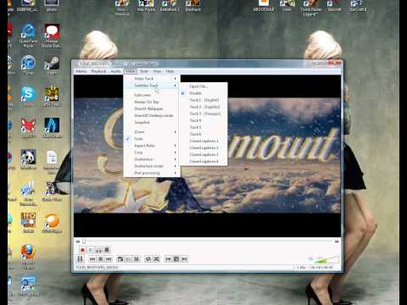Select subtitle Track 6
Image resolution: width=407 pixels, height=305 pixels.
pyautogui.click(x=203, y=134)
